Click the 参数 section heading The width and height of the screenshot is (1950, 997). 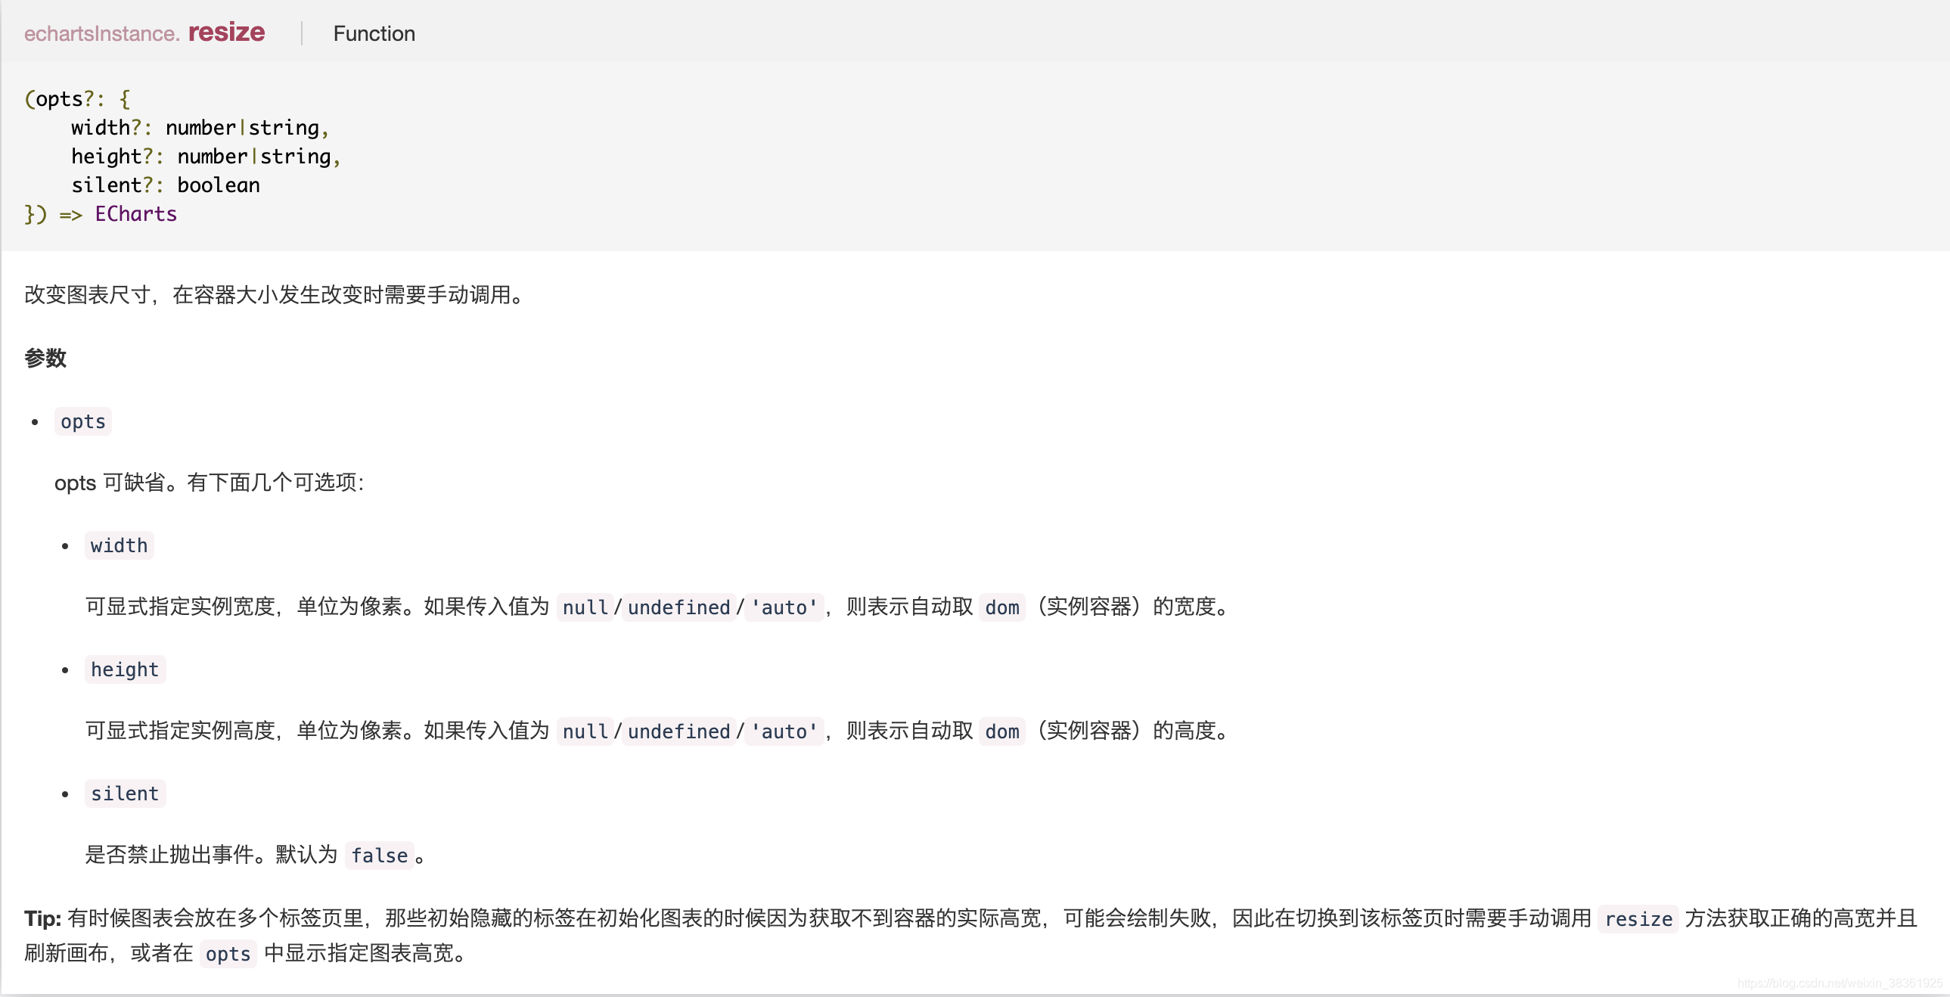(45, 358)
